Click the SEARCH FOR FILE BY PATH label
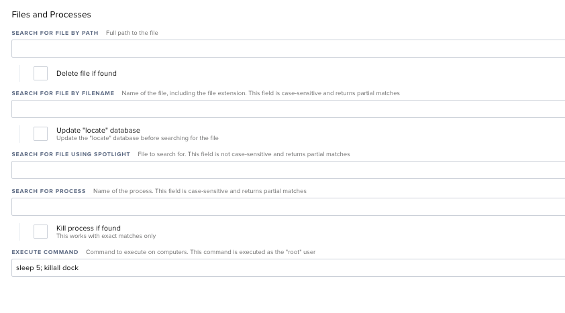The height and width of the screenshot is (313, 565). coord(55,33)
